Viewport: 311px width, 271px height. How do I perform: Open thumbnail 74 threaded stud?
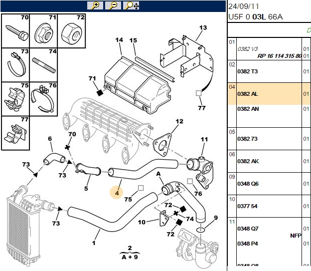[x=44, y=65]
